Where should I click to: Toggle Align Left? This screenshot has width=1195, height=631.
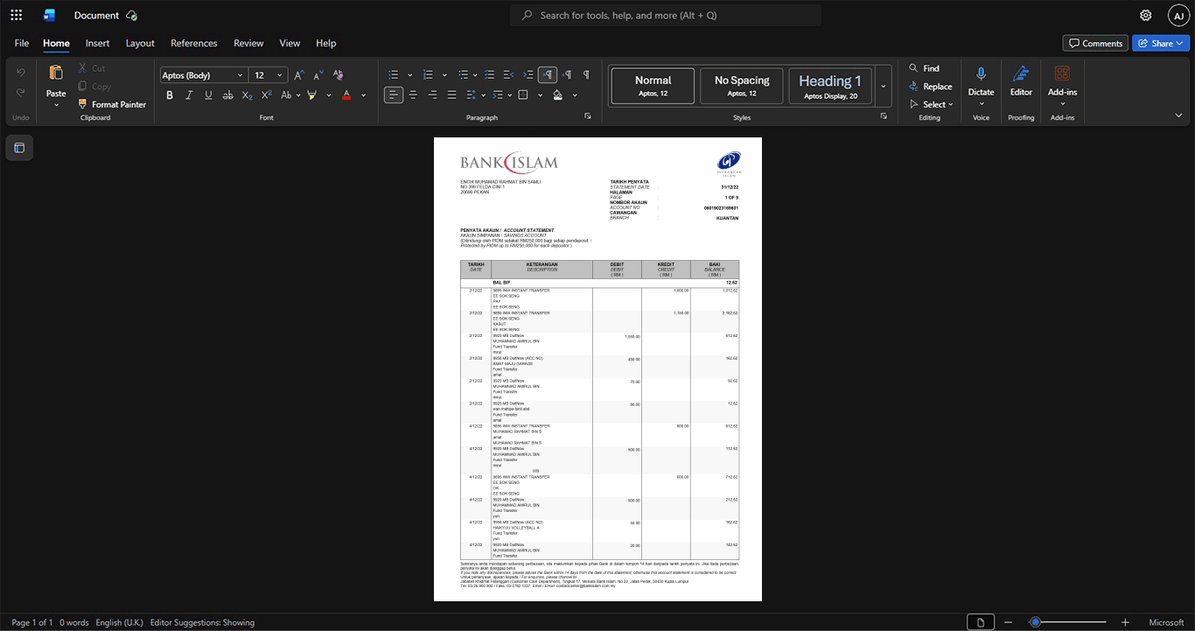(x=394, y=95)
